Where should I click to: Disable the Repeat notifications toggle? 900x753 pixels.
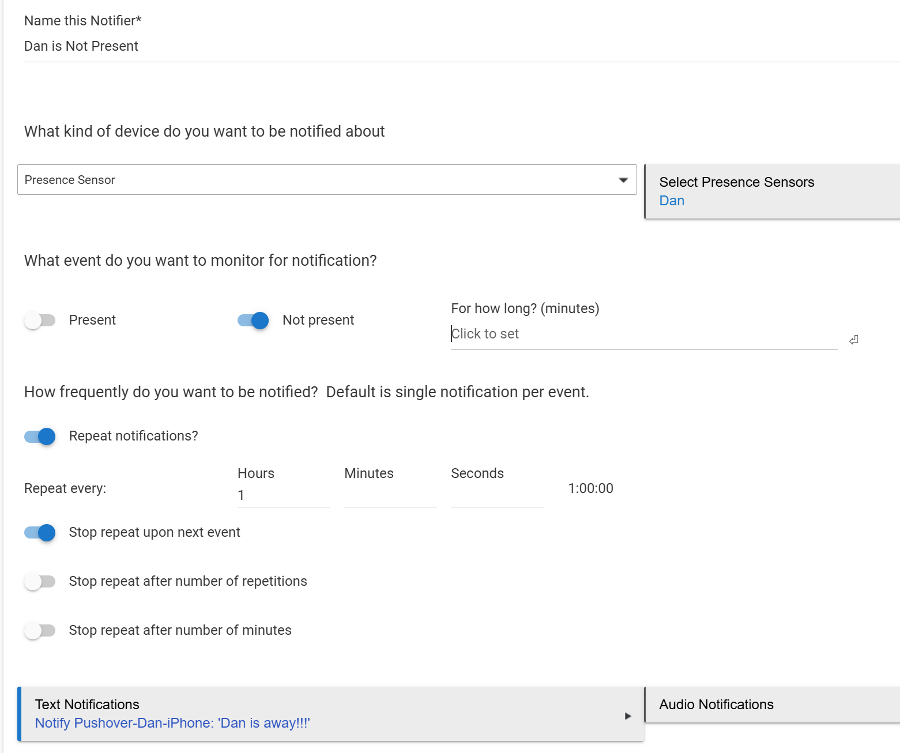coord(40,436)
